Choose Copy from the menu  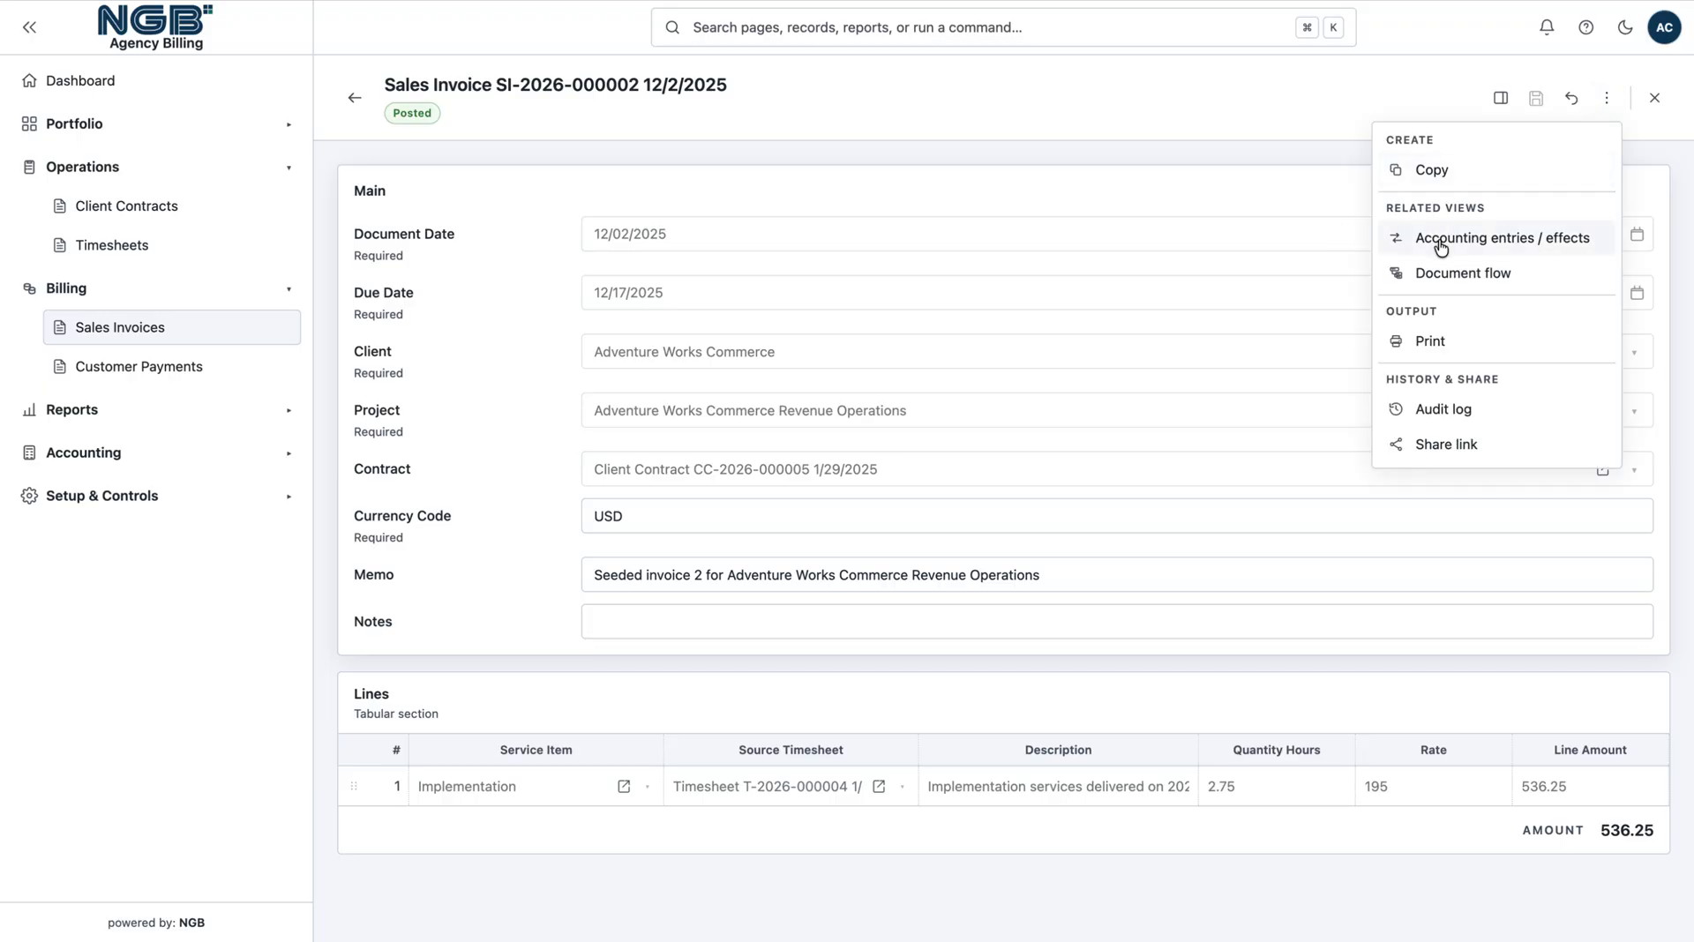coord(1496,170)
